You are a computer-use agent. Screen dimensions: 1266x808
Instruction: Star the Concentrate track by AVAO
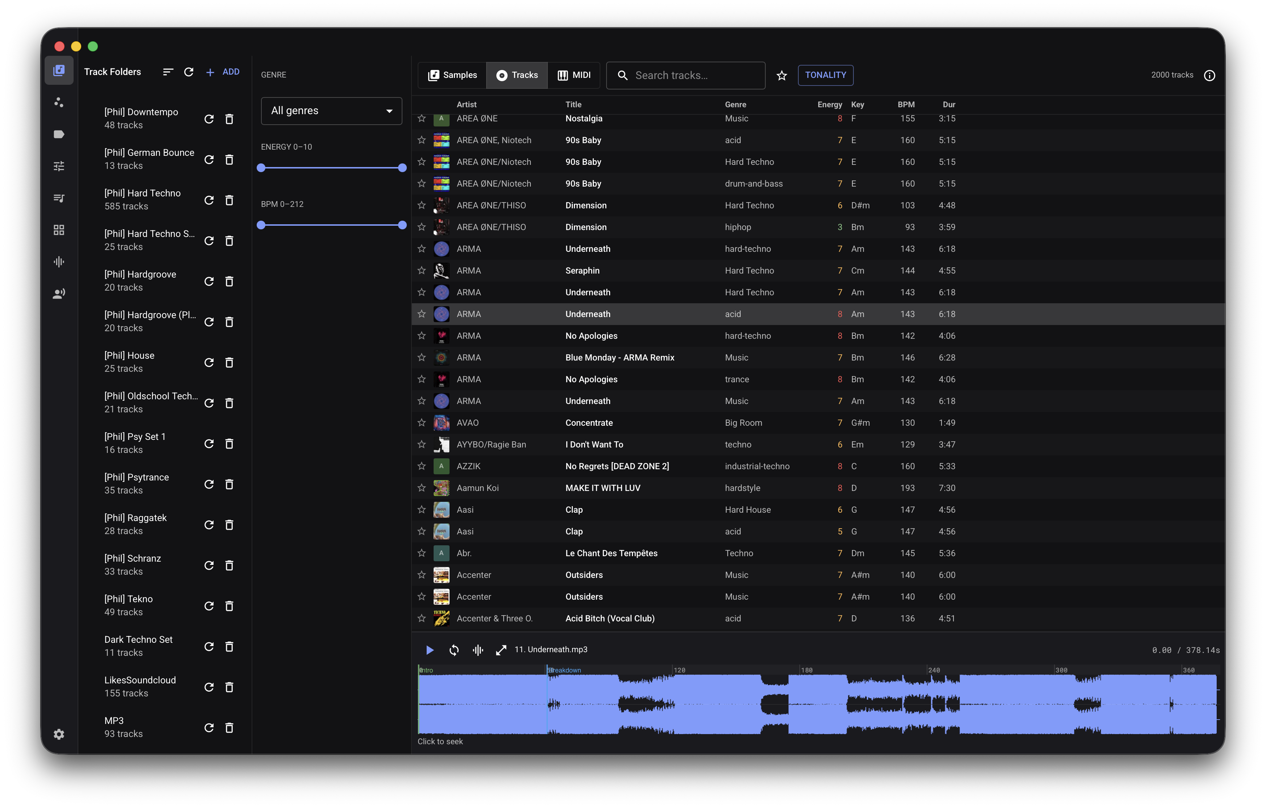pos(422,422)
